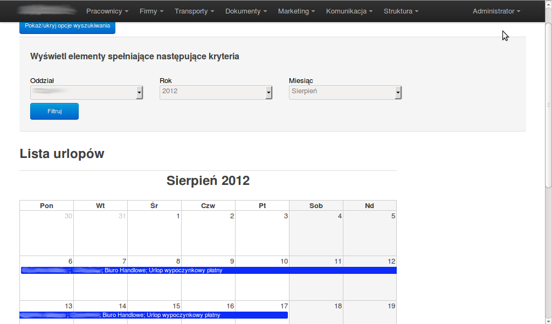The image size is (552, 324).
Task: Open the Struktura menu
Action: (x=401, y=11)
